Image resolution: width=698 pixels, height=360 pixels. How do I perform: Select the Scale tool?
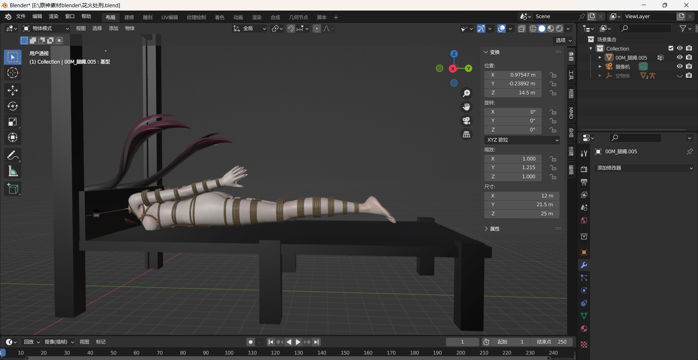click(13, 122)
